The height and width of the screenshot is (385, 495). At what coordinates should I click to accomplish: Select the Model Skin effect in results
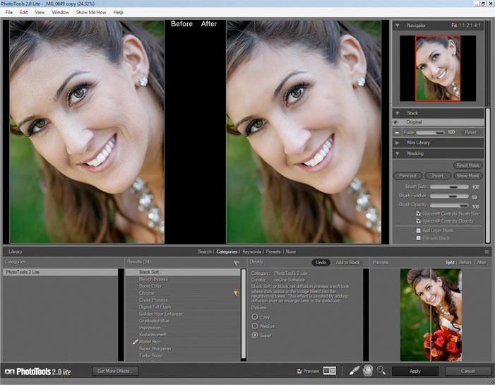(x=150, y=341)
